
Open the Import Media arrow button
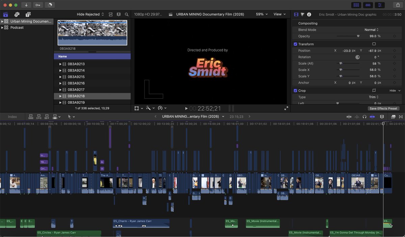[26, 5]
